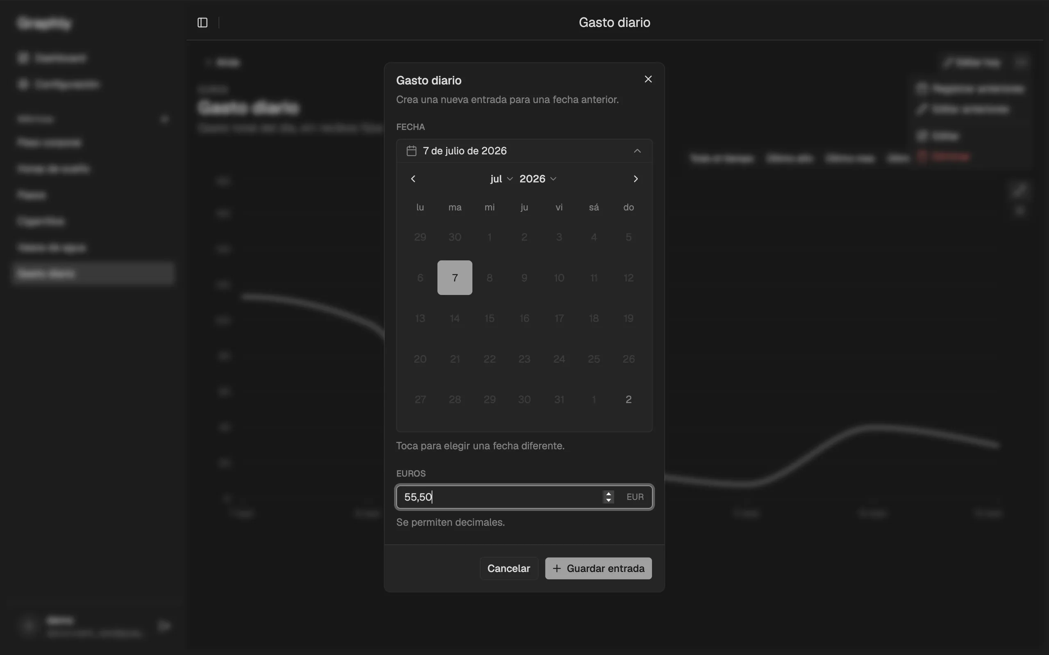This screenshot has width=1049, height=655.
Task: Click the 'sá' weekday header
Action: pos(594,208)
